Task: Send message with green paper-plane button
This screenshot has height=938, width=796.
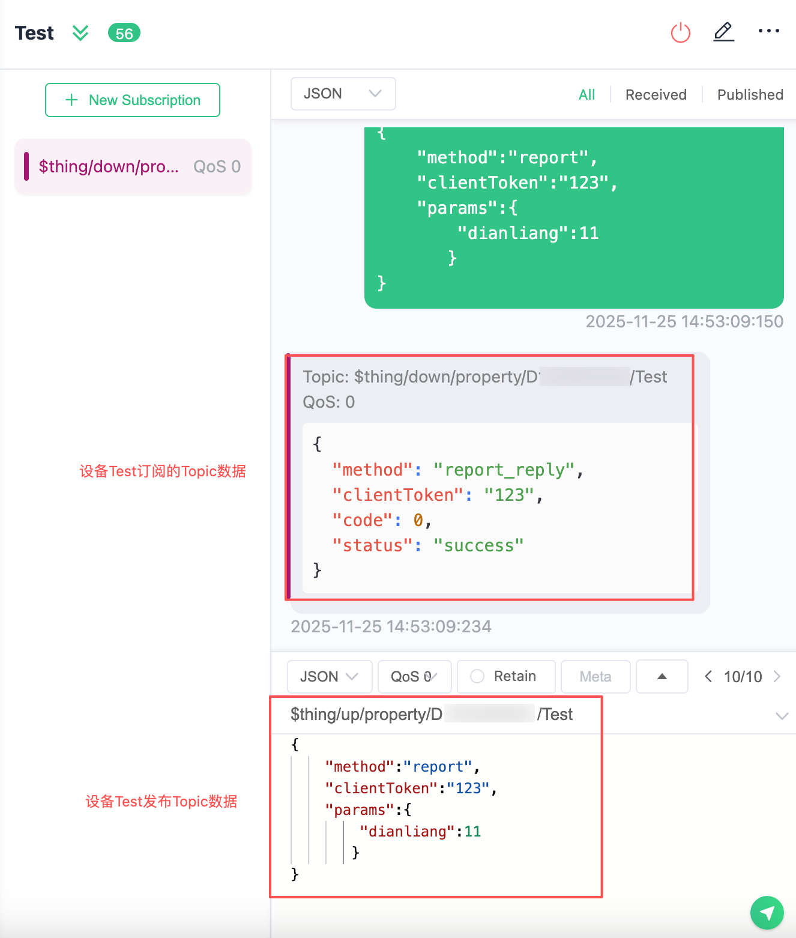Action: [x=767, y=913]
